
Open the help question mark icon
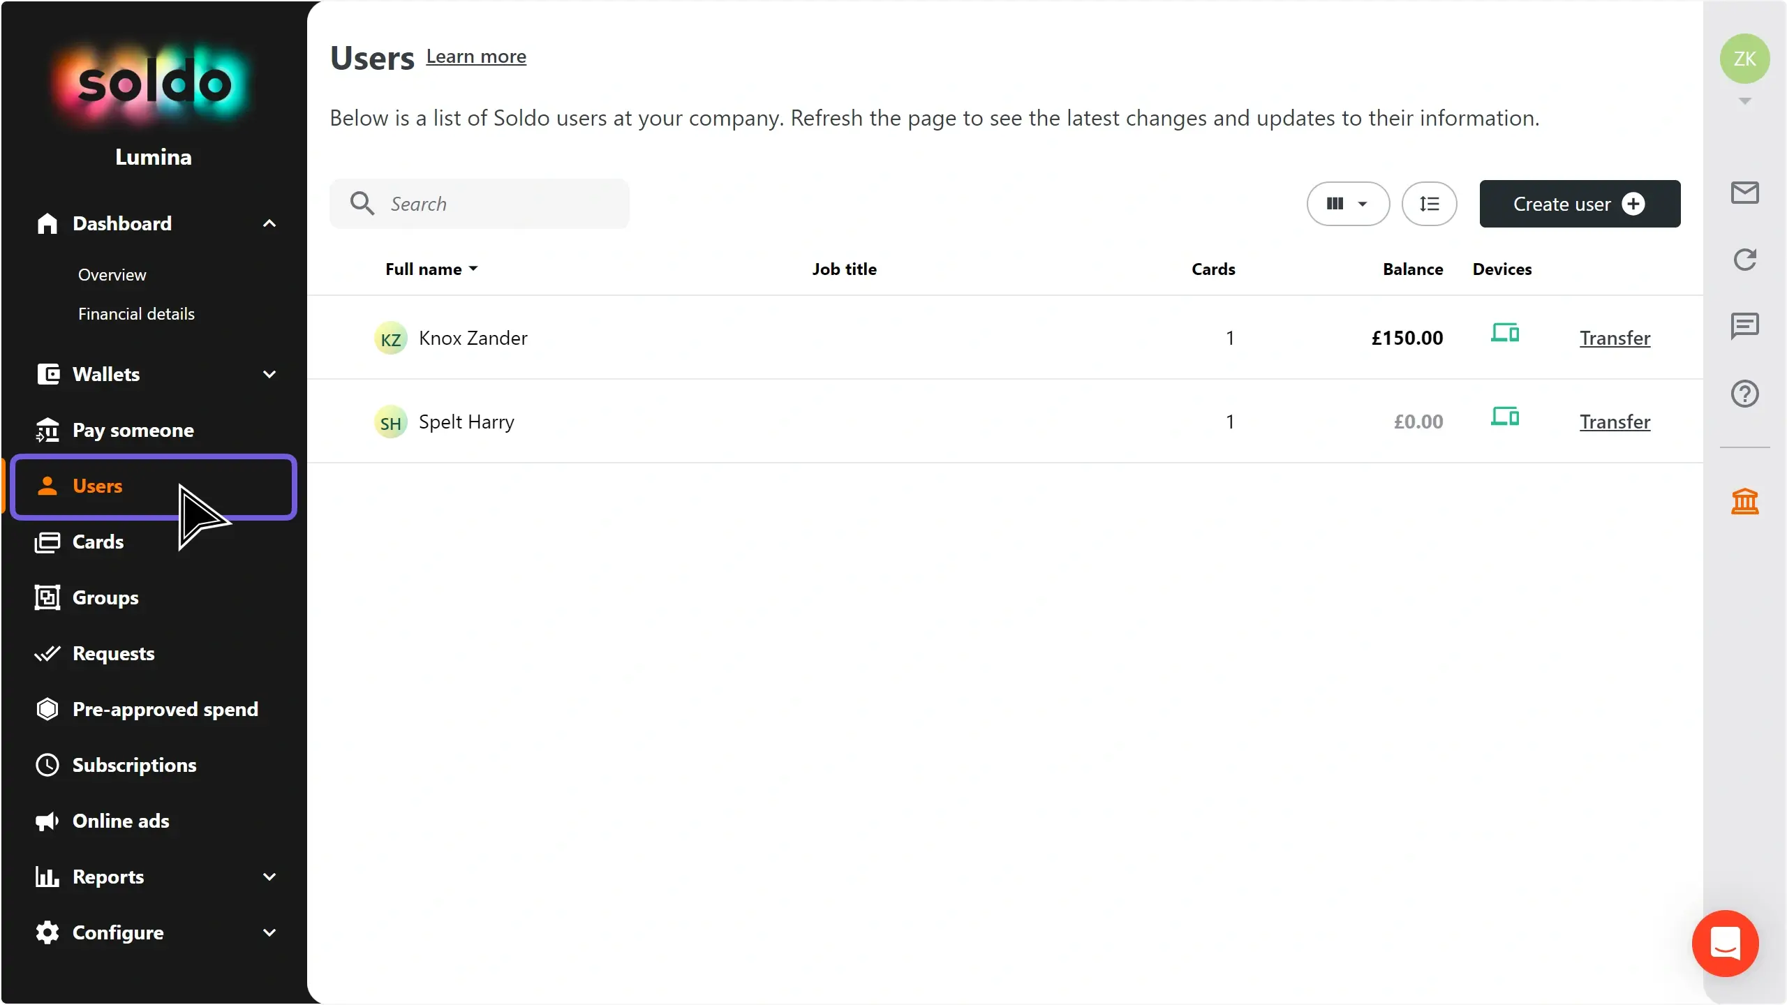(1744, 394)
